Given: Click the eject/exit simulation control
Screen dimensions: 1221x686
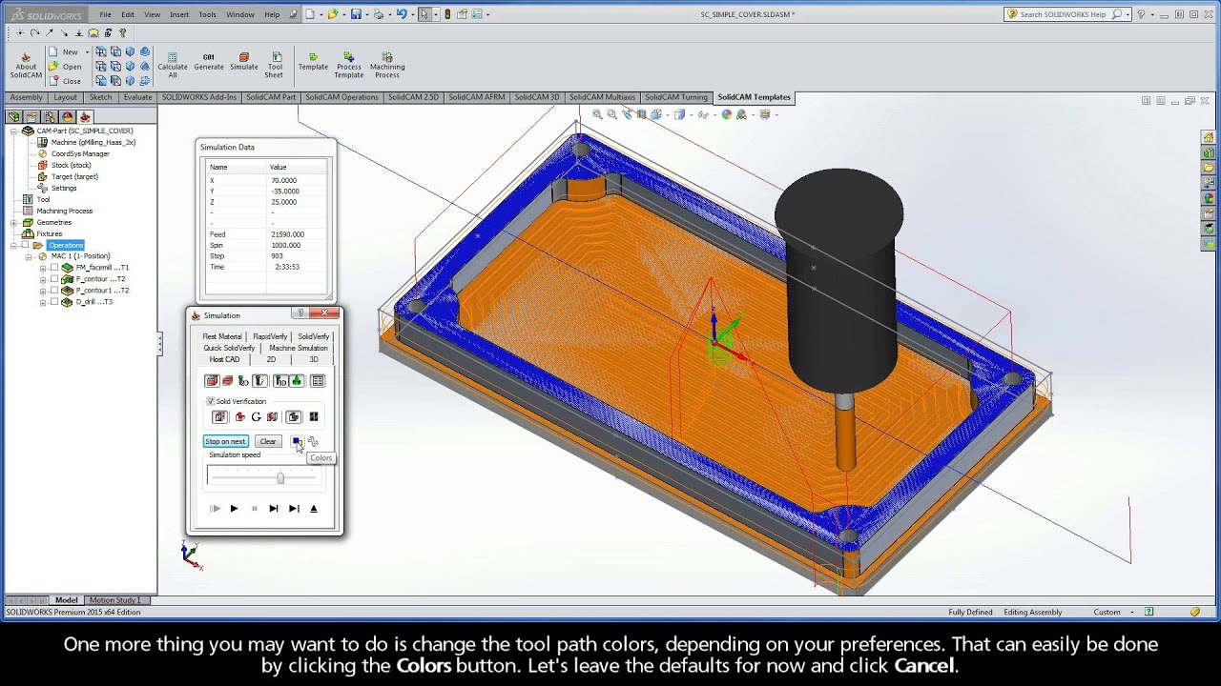Looking at the screenshot, I should click(314, 509).
